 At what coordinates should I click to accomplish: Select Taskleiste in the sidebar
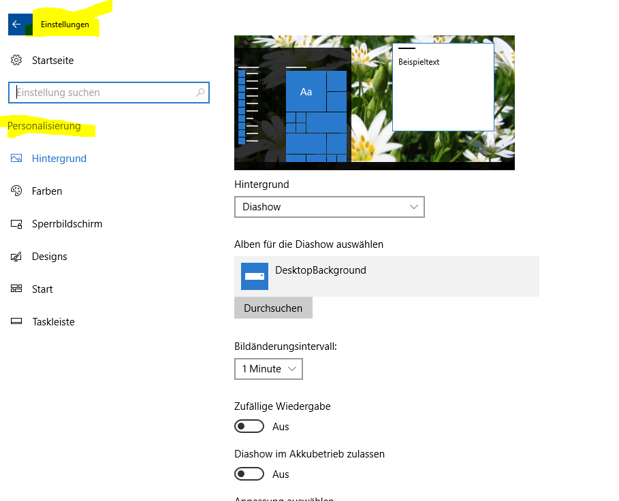(53, 322)
